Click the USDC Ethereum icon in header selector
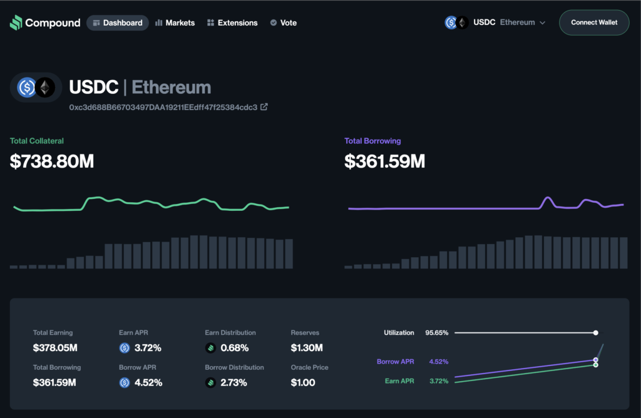This screenshot has height=418, width=641. pyautogui.click(x=456, y=23)
